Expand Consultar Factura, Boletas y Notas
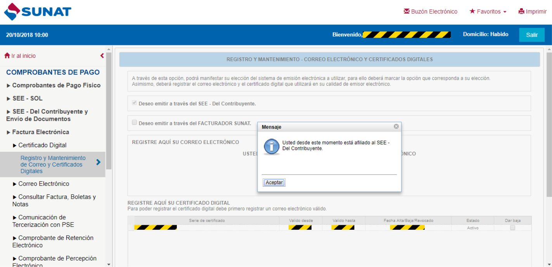 coord(54,200)
